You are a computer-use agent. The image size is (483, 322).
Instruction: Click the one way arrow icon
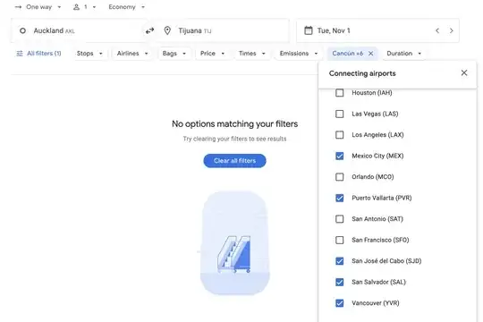[18, 7]
